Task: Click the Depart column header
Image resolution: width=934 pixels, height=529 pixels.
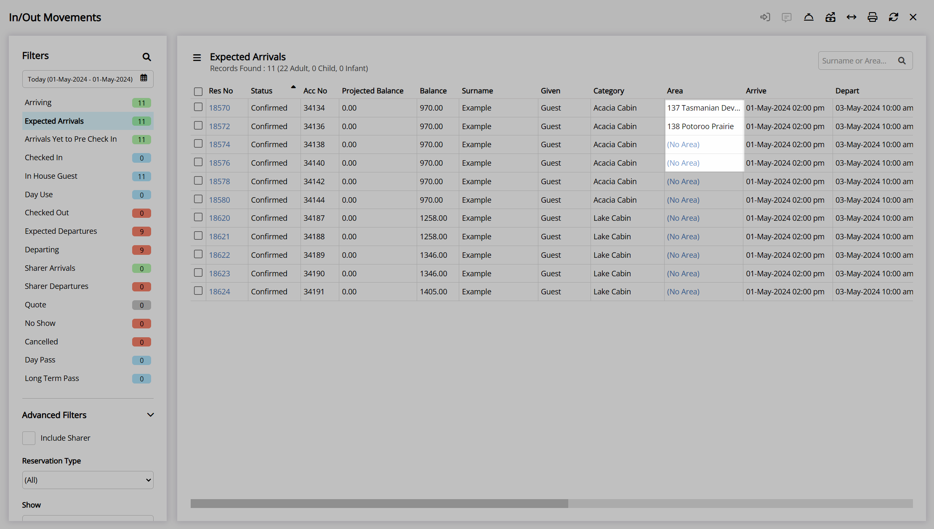Action: pyautogui.click(x=847, y=91)
